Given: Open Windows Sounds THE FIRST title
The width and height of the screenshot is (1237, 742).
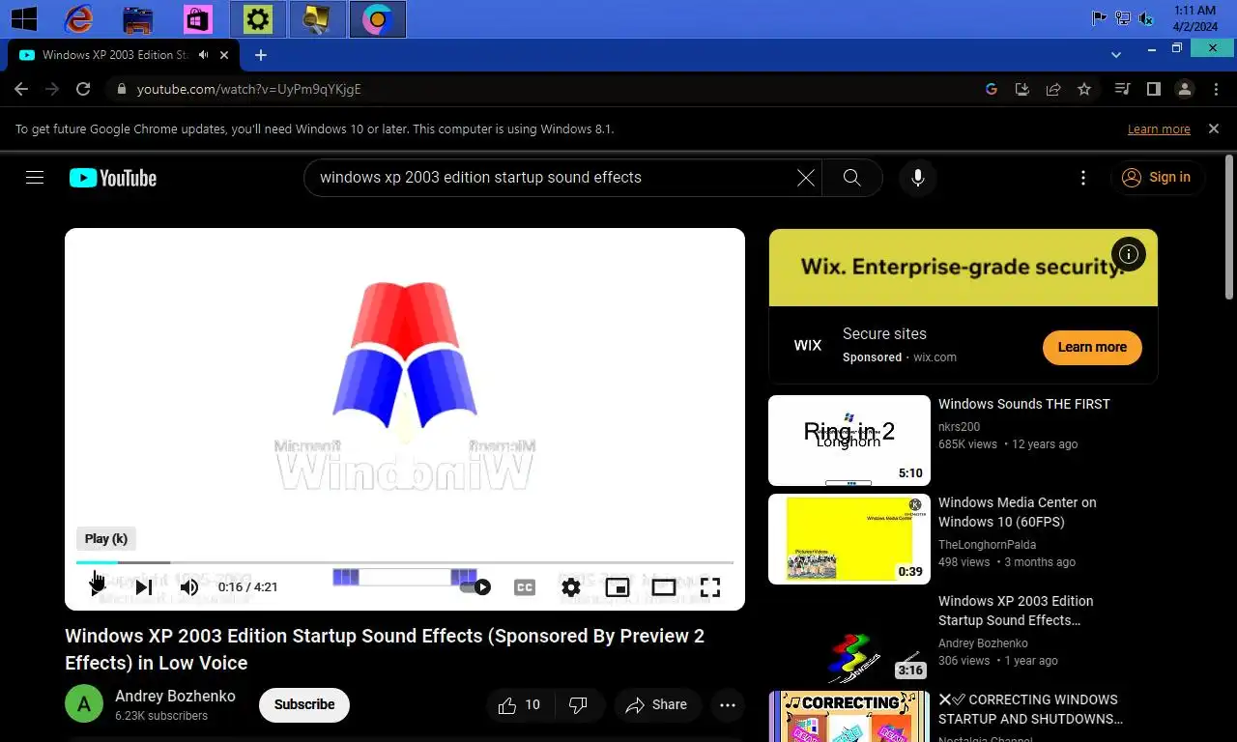Looking at the screenshot, I should [1024, 405].
